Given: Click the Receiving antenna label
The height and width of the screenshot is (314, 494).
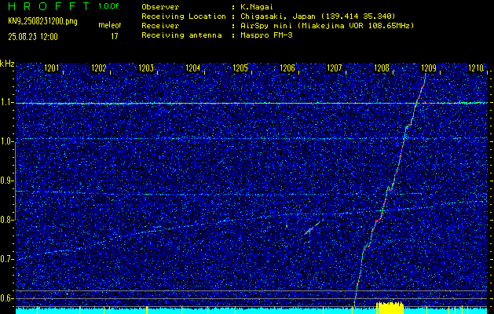Looking at the screenshot, I should [x=181, y=35].
